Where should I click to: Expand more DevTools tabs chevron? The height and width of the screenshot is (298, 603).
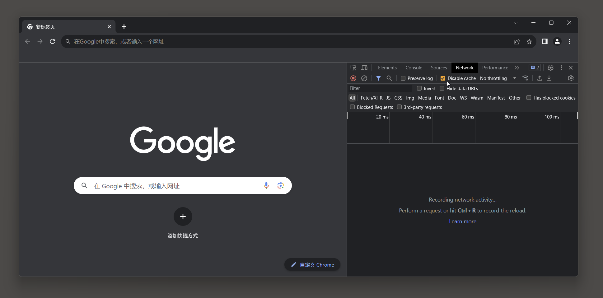click(x=517, y=68)
